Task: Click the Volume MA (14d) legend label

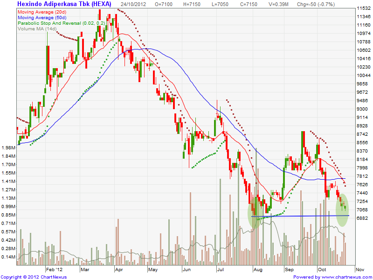Action: tap(37, 29)
